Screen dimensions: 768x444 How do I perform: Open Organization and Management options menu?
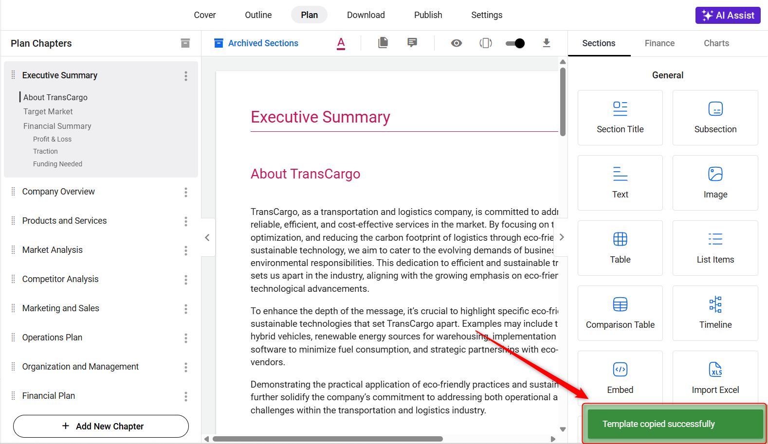tap(186, 367)
